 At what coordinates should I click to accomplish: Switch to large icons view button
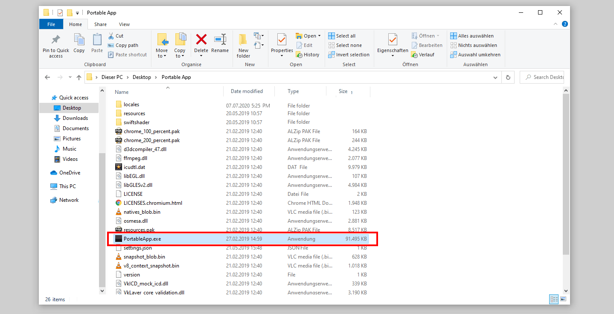pos(563,299)
